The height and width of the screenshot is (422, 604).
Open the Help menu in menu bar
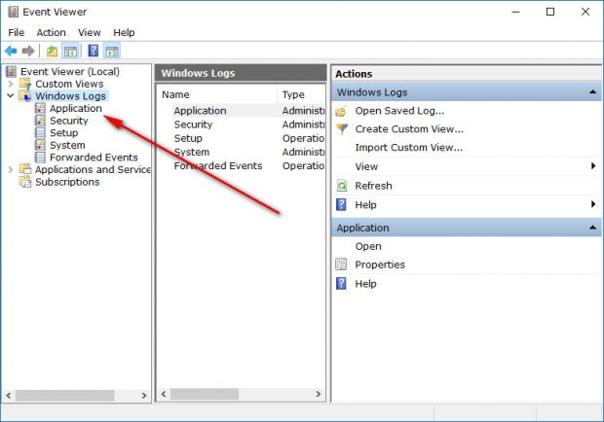coord(124,33)
